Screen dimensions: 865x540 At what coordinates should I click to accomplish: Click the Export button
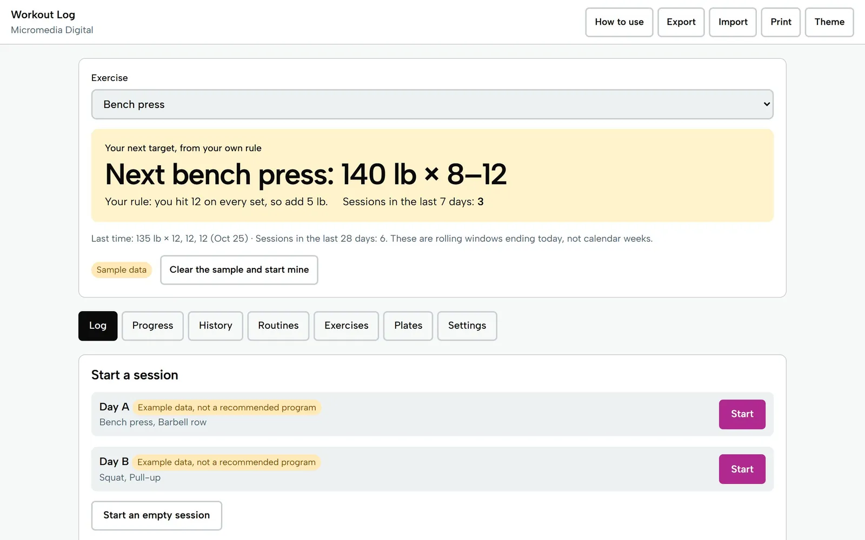point(681,22)
